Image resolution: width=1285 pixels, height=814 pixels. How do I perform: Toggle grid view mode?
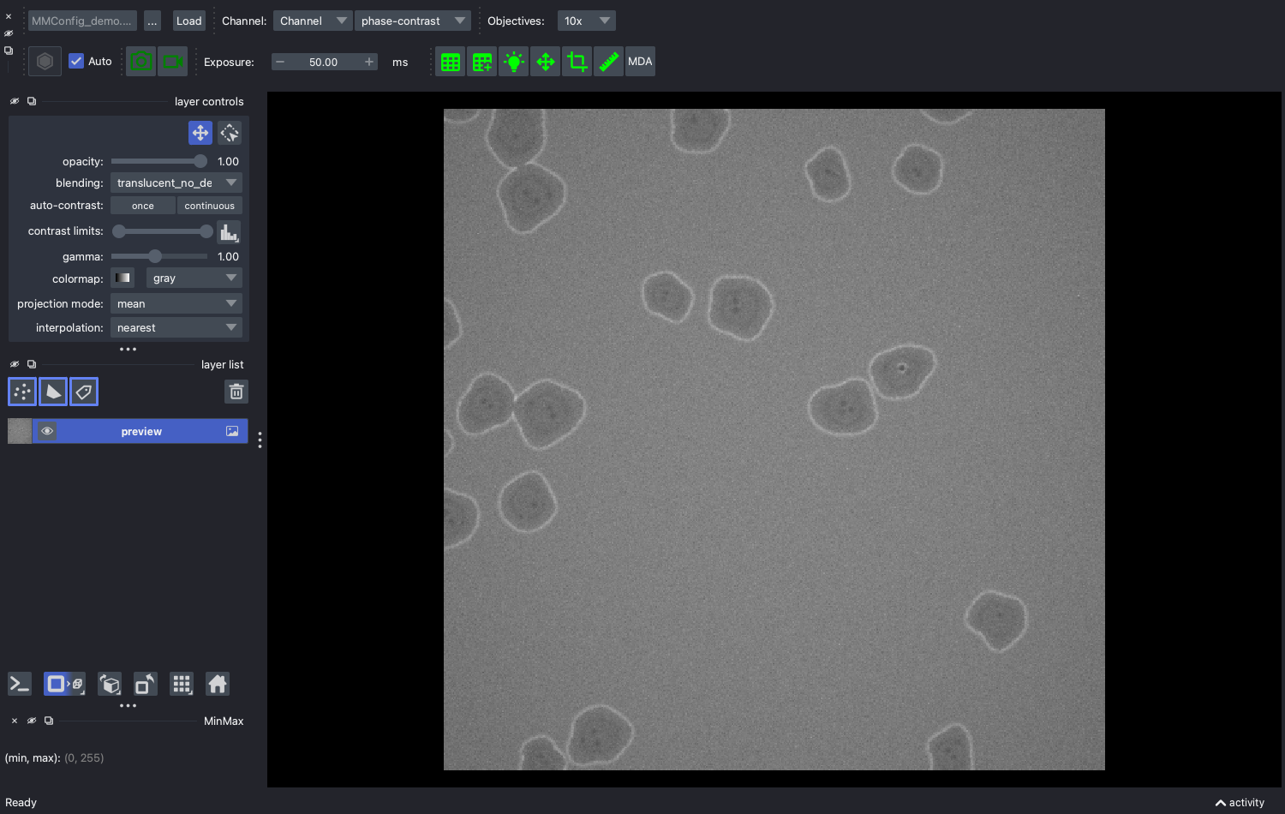pyautogui.click(x=182, y=684)
